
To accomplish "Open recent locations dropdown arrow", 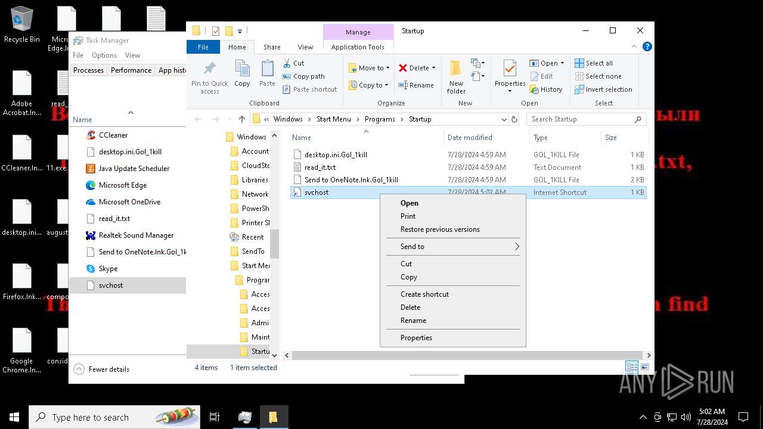I will 229,119.
